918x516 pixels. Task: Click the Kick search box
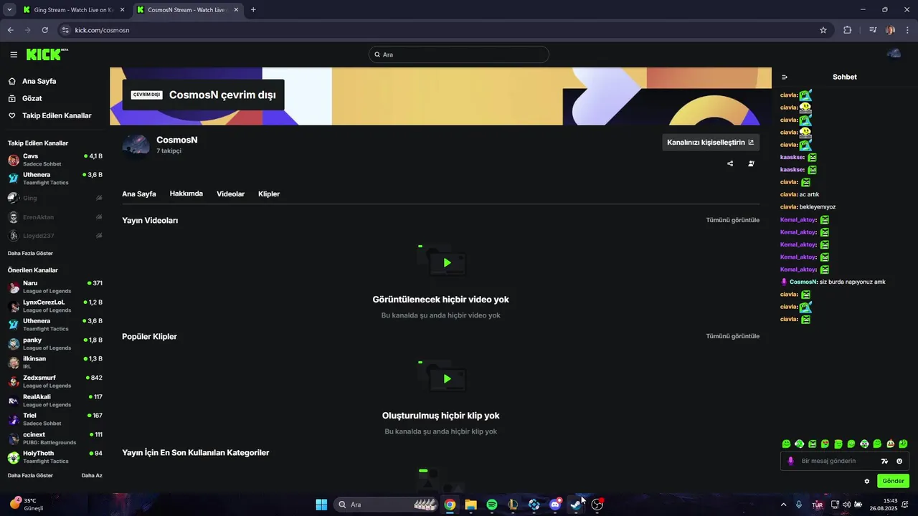tap(459, 54)
